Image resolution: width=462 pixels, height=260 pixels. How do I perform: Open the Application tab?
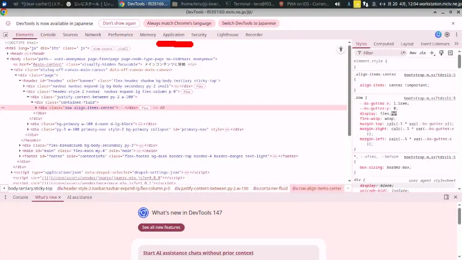(174, 35)
